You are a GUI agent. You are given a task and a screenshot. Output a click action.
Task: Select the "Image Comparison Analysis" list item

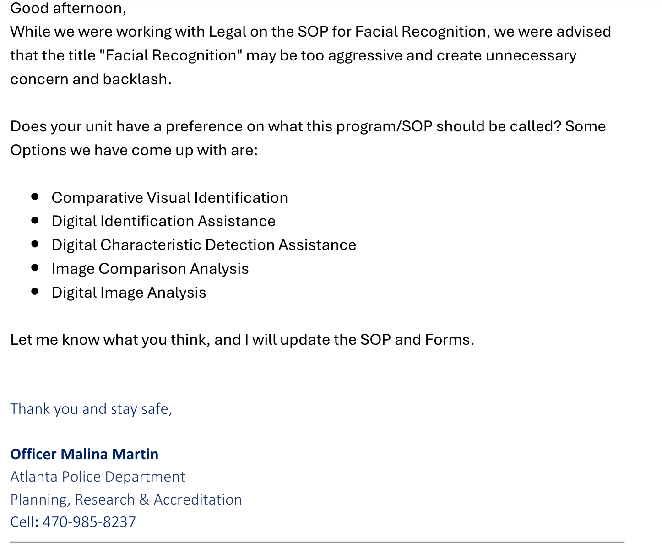point(150,269)
